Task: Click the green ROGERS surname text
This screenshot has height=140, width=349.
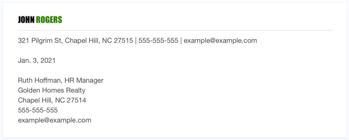Action: (x=49, y=20)
